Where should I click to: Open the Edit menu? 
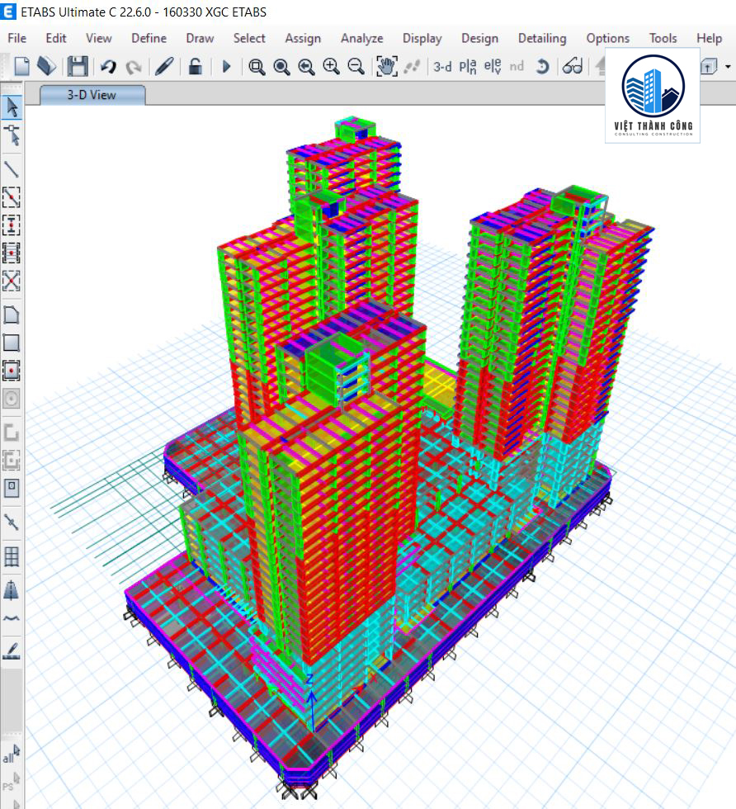click(x=56, y=38)
